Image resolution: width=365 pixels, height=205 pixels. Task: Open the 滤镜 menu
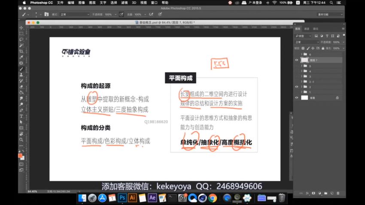[x=124, y=3]
